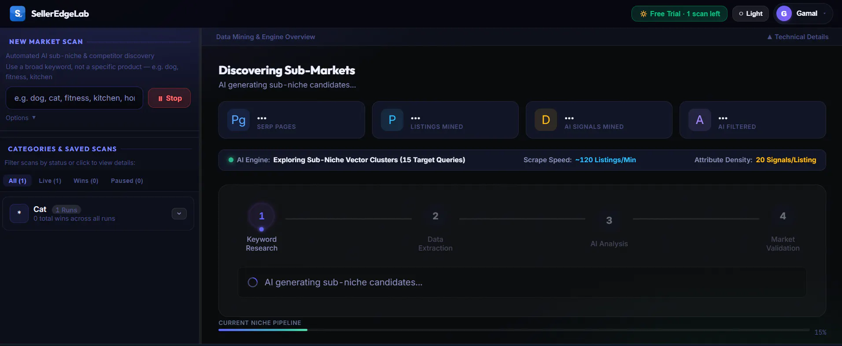
Task: Stop the running market scan
Action: [x=169, y=98]
